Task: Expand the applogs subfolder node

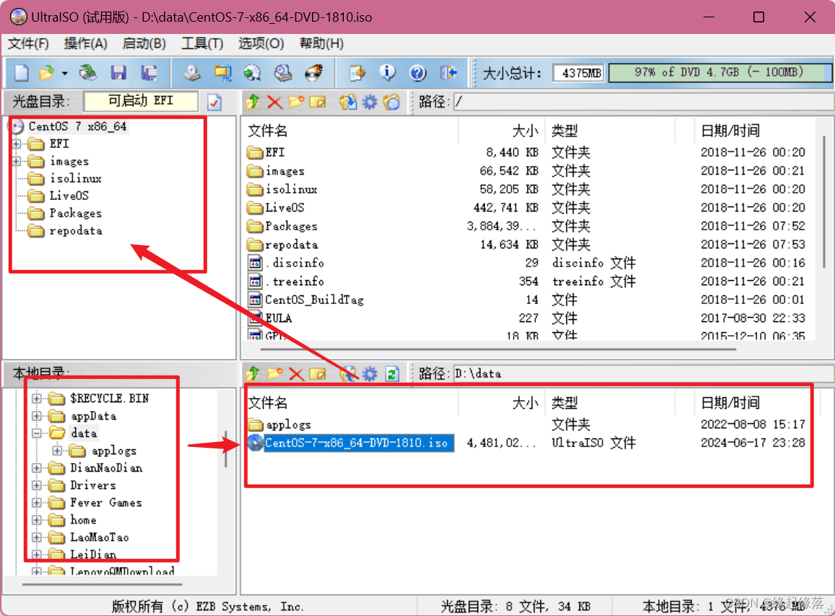Action: point(57,451)
